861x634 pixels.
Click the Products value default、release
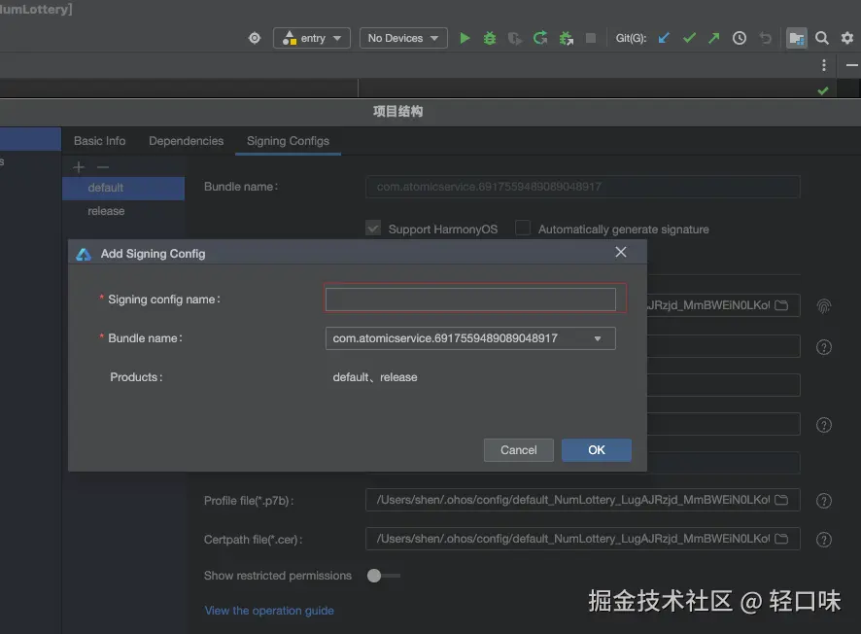(x=375, y=377)
